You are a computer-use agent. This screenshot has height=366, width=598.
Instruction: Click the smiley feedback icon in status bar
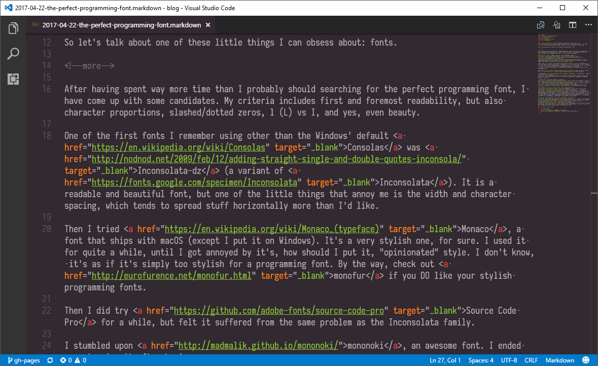[x=586, y=360]
